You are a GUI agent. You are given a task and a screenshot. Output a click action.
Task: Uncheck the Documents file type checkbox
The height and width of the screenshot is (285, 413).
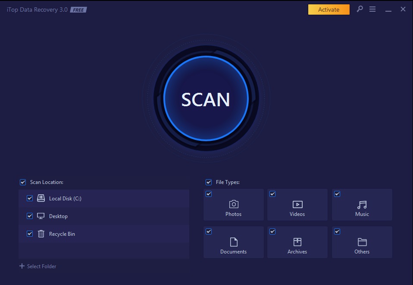coord(209,231)
